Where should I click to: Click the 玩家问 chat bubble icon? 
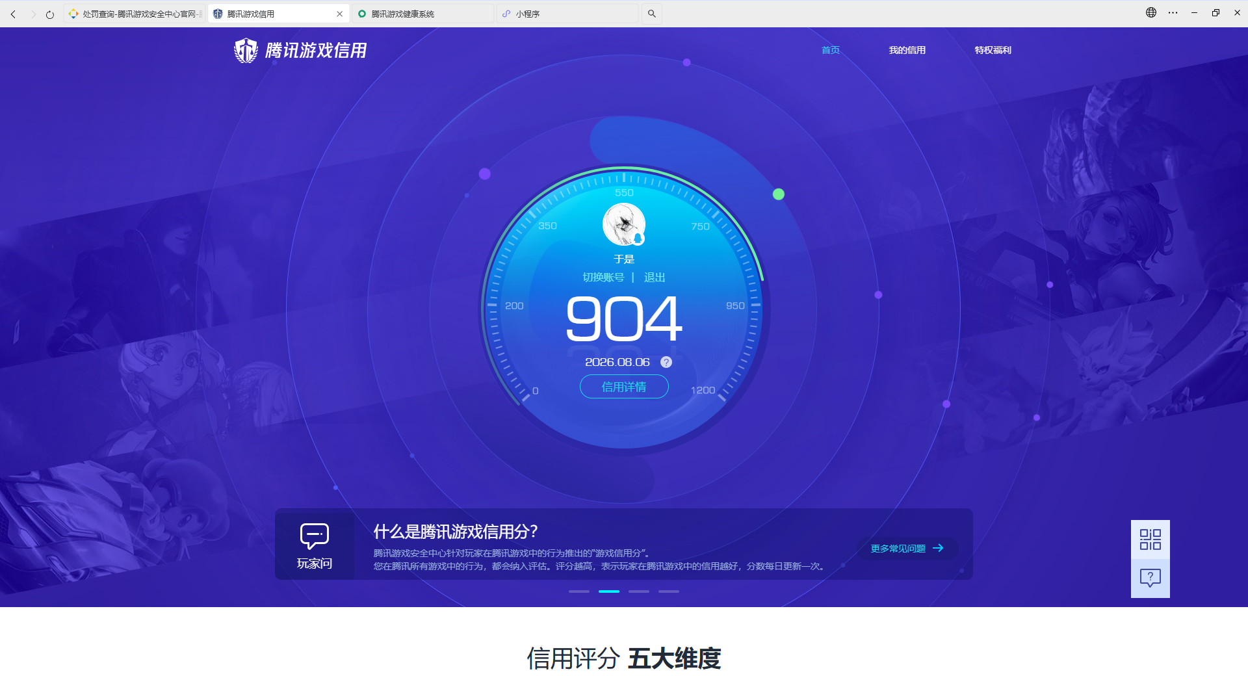coord(315,536)
